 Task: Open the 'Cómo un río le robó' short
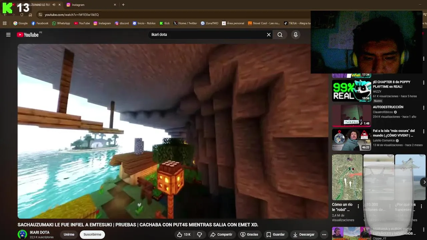click(347, 177)
